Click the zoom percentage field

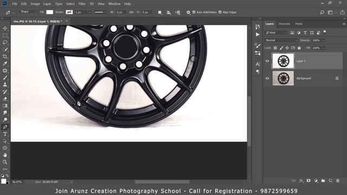[17, 182]
